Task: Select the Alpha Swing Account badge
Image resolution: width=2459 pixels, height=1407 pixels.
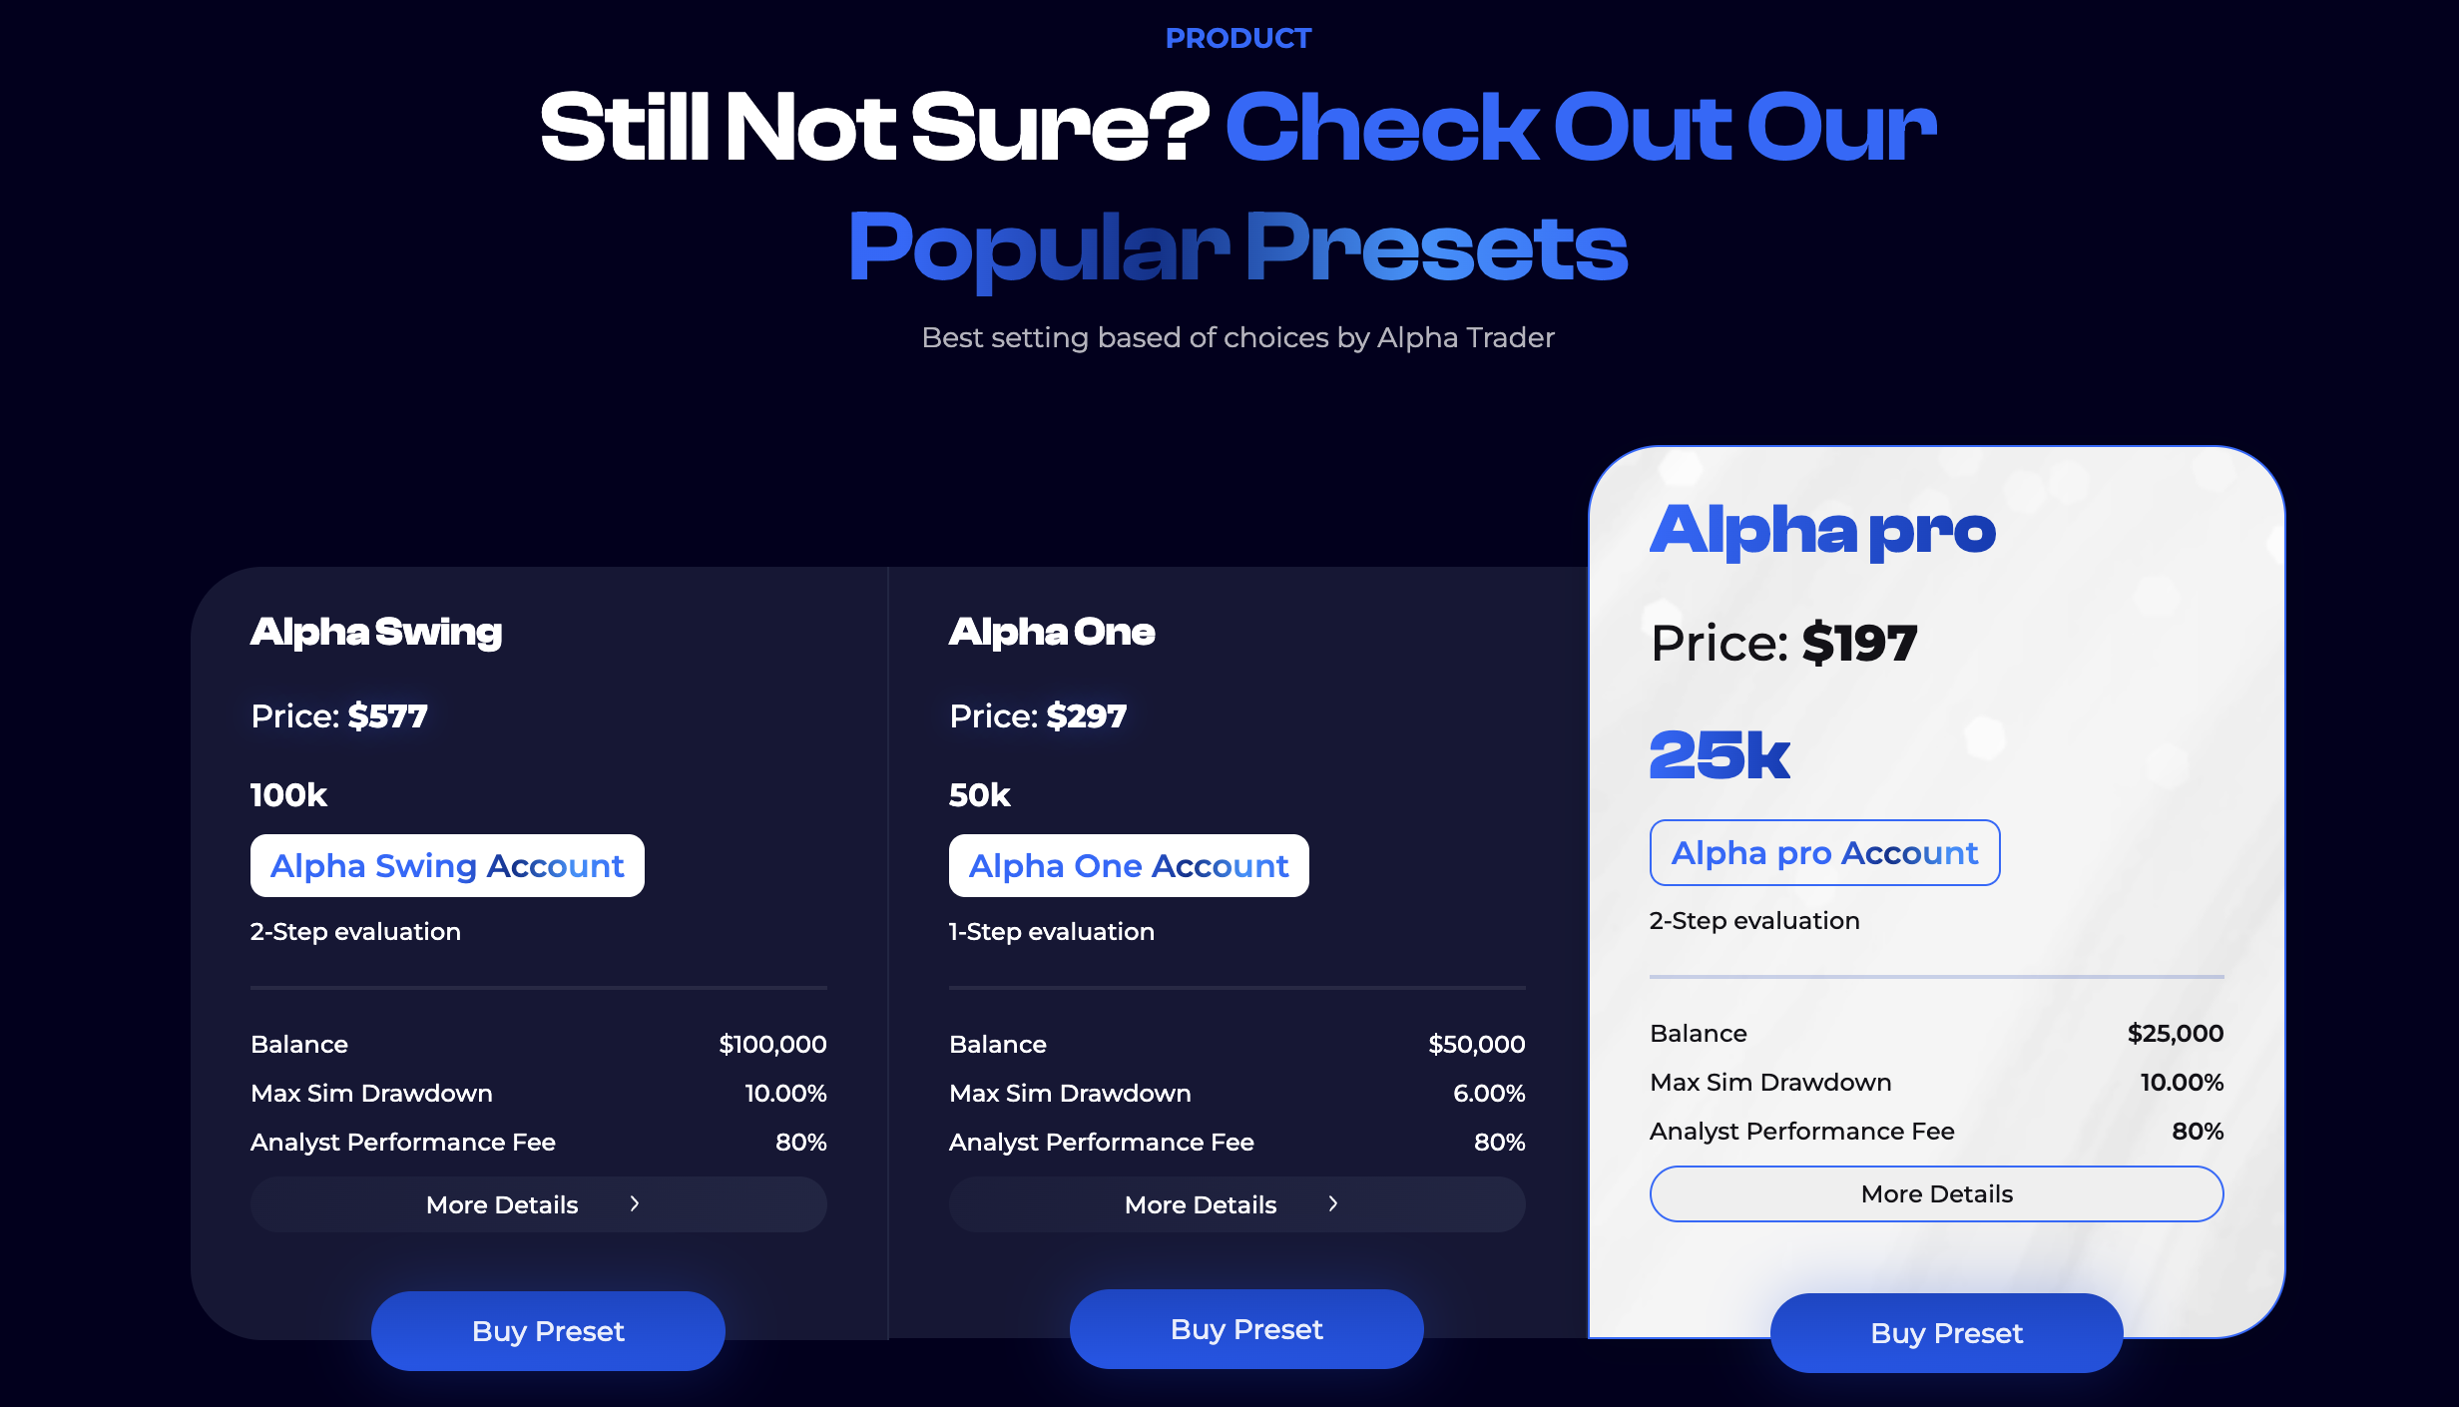Action: 447,865
